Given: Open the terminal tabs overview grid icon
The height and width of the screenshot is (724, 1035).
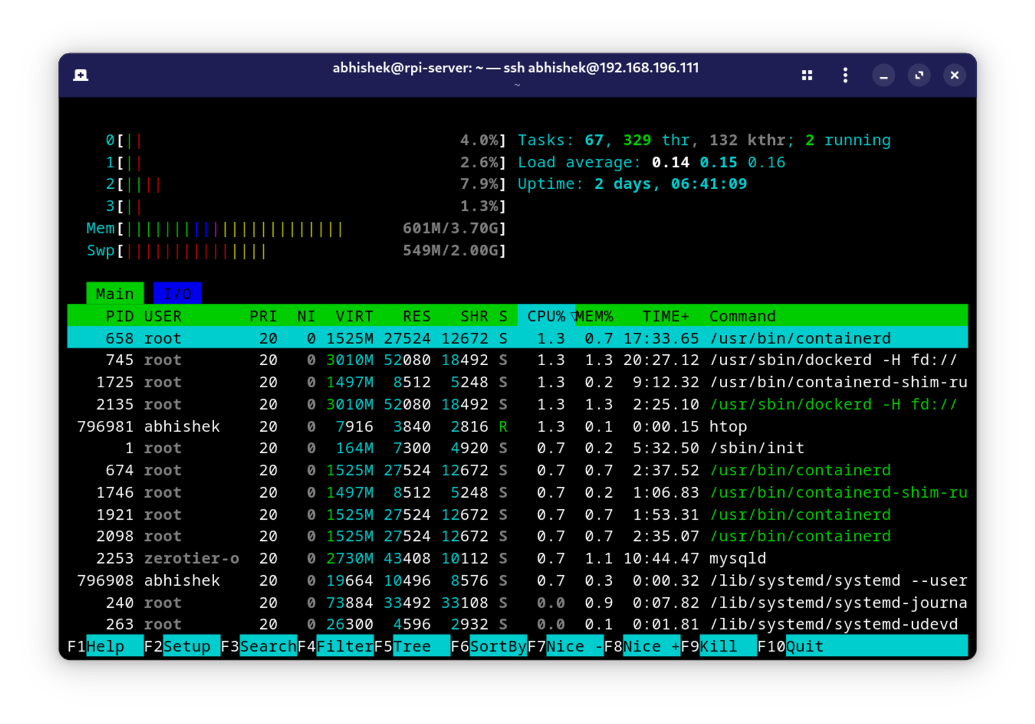Looking at the screenshot, I should (x=806, y=75).
